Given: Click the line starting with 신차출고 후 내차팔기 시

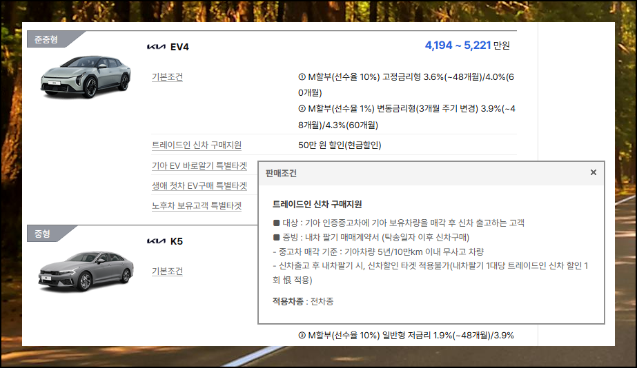Looking at the screenshot, I should pos(430,273).
